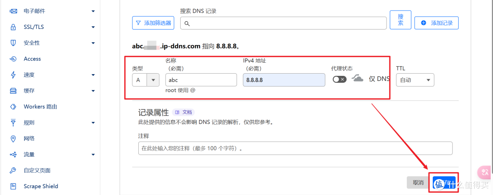
Task: Click the 记录属性 heading
Action: pyautogui.click(x=153, y=113)
